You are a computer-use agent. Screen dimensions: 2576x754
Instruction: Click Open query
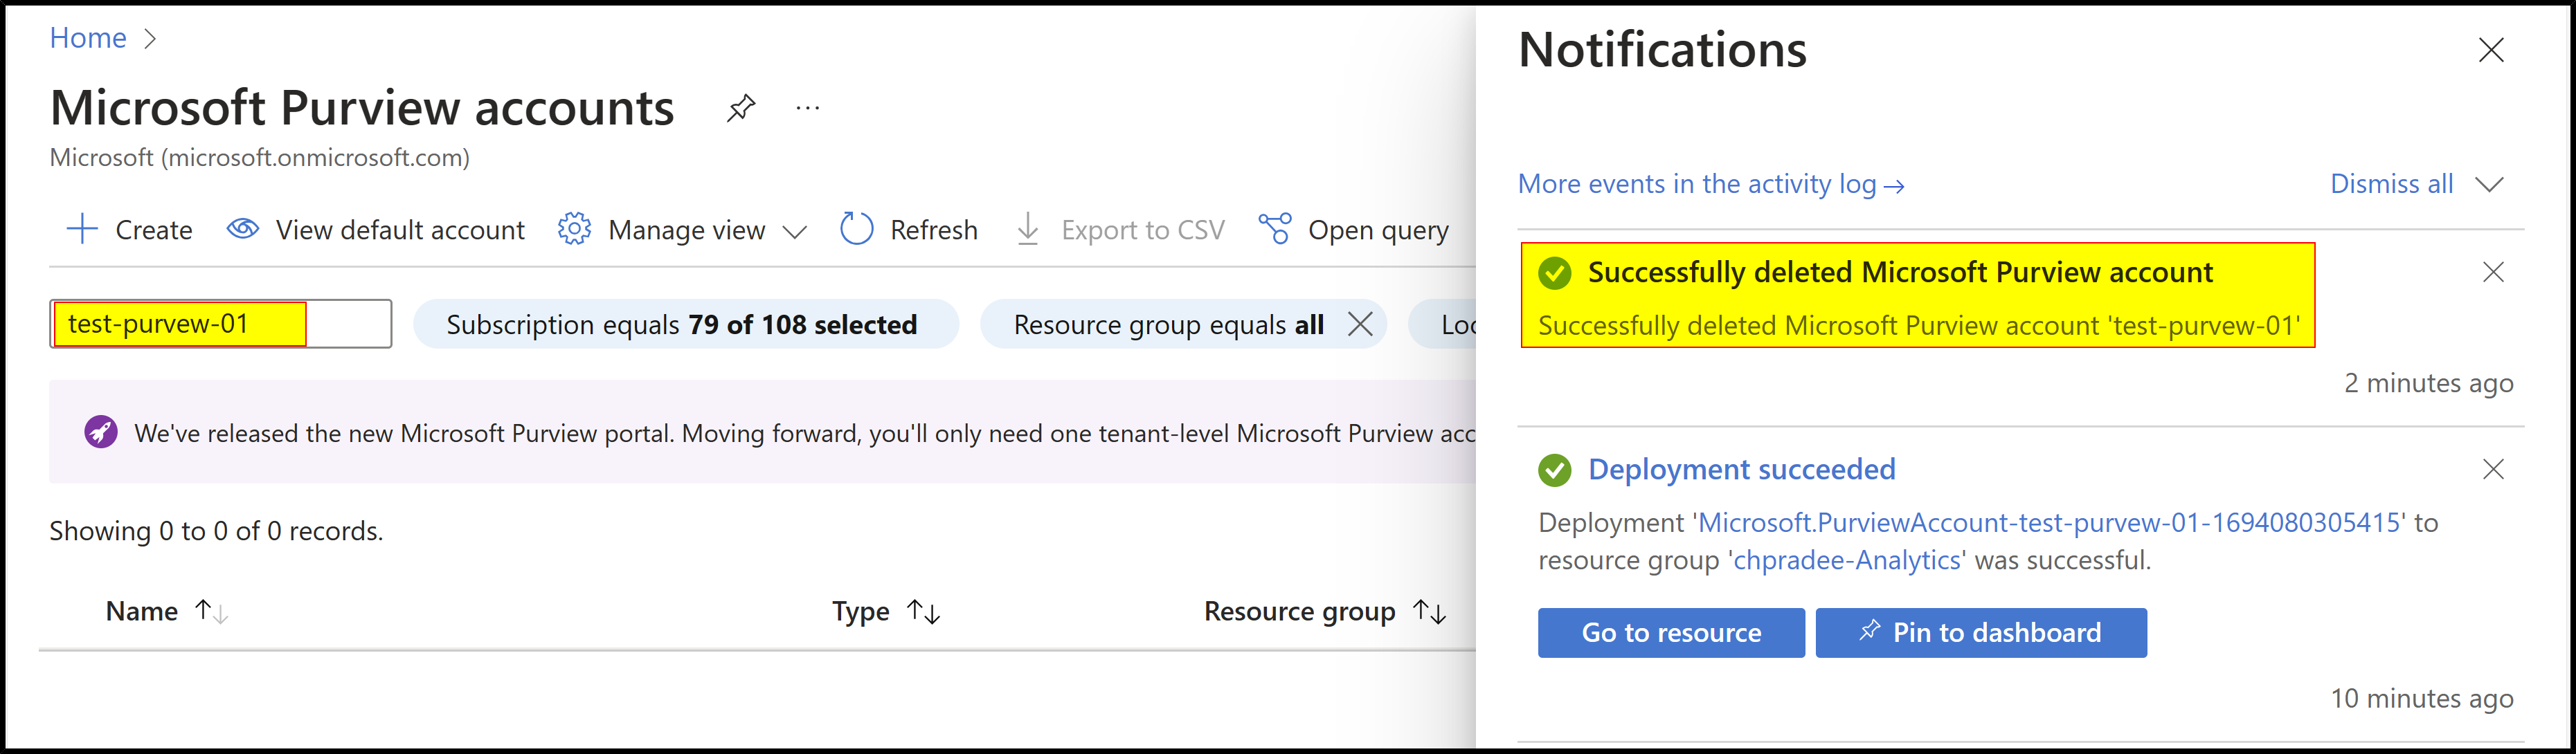point(1354,230)
